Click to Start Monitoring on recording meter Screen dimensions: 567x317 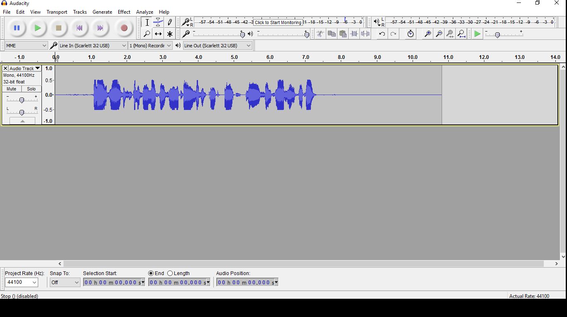point(278,22)
